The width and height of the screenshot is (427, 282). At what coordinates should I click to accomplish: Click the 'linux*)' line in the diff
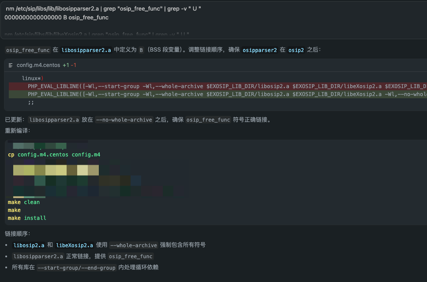click(32, 78)
